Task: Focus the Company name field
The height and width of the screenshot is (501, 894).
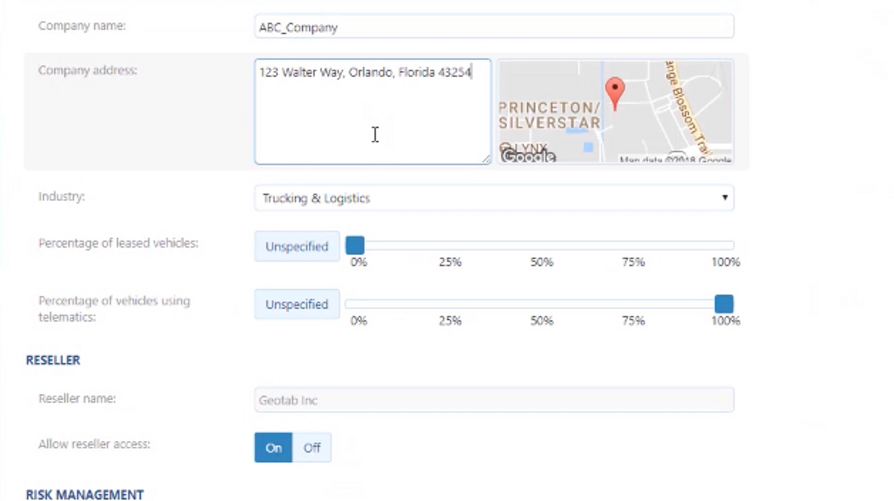Action: (494, 27)
